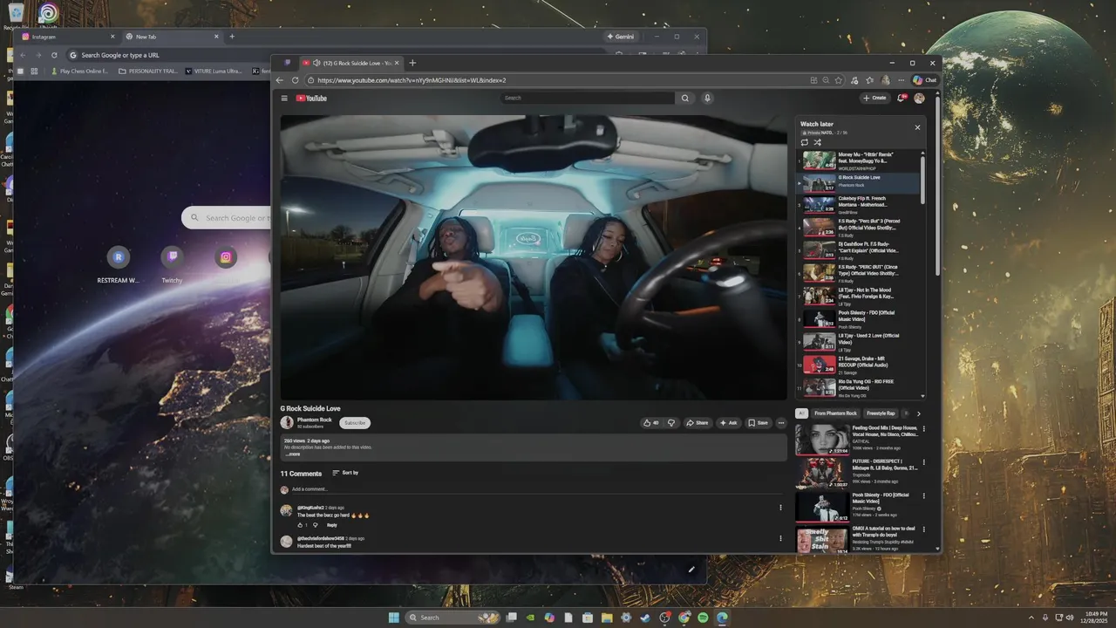Show hidden system tray icons

point(1032,618)
